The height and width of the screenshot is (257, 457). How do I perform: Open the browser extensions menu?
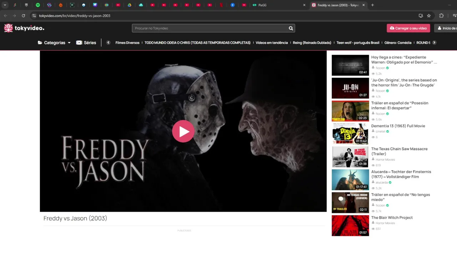coord(441,16)
